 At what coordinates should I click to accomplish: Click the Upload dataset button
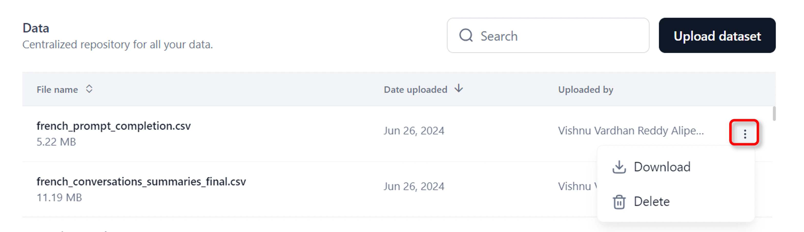pos(717,36)
